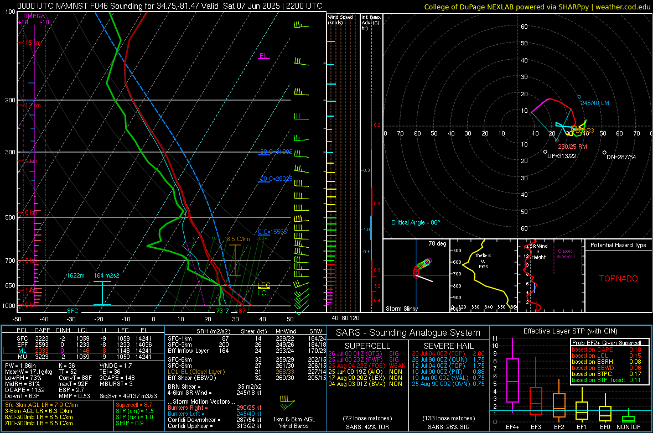Click the SARS: 26% SIG result
The width and height of the screenshot is (653, 433).
coord(448,427)
